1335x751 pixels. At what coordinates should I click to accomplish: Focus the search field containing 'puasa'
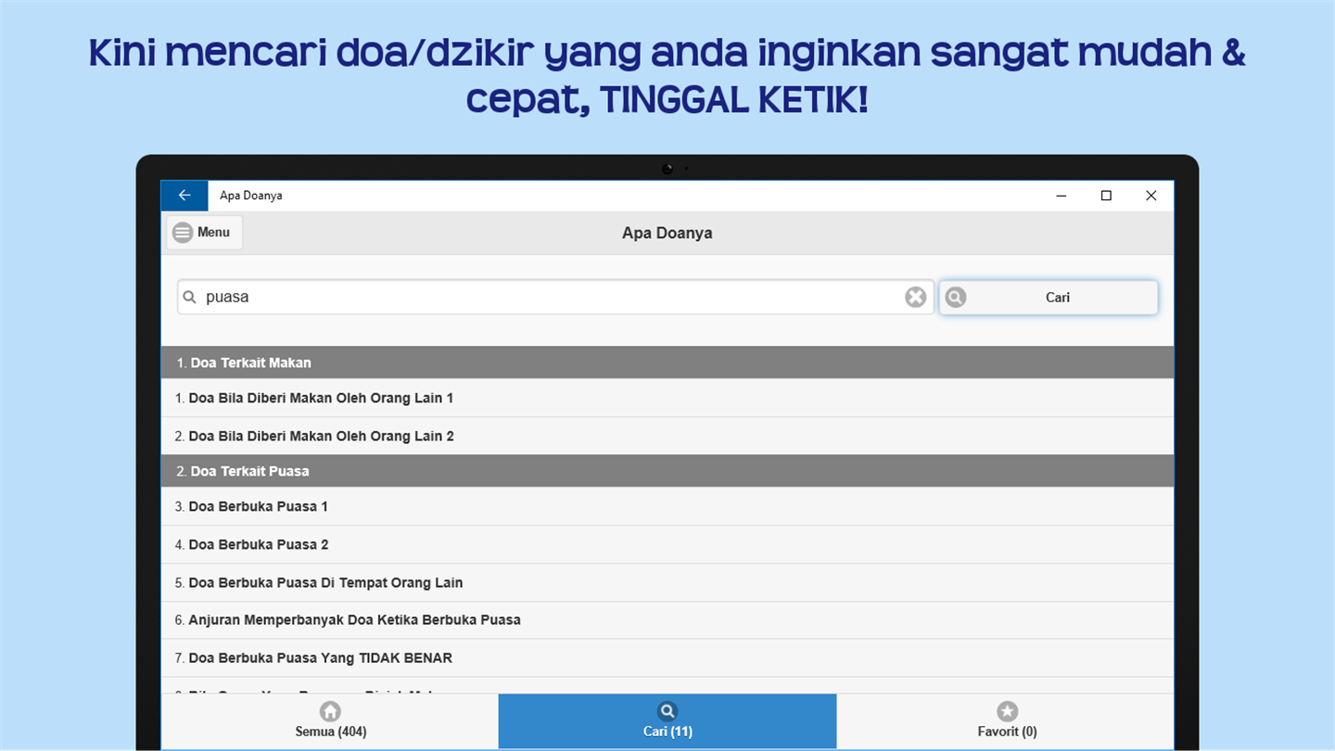[x=555, y=297]
